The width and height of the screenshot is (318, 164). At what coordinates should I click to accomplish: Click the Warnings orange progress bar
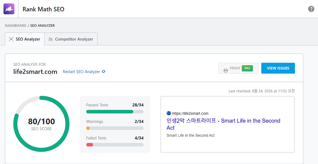pyautogui.click(x=115, y=128)
